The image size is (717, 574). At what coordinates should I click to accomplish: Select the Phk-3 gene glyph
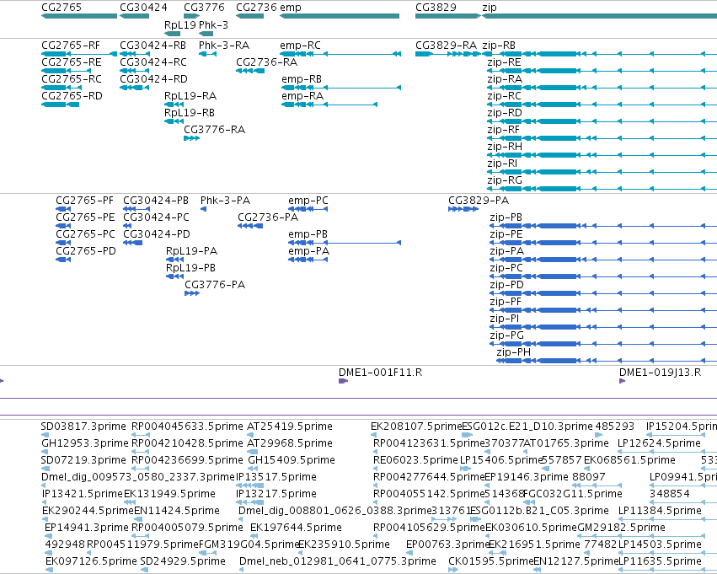click(x=206, y=34)
